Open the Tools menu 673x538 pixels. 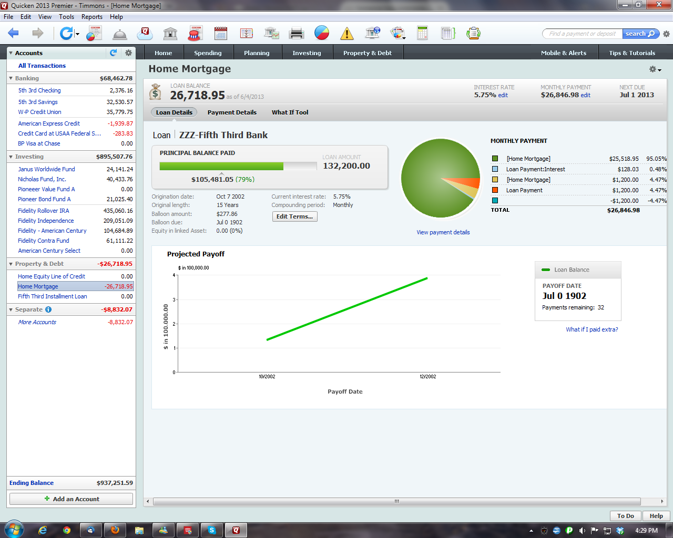click(x=66, y=17)
